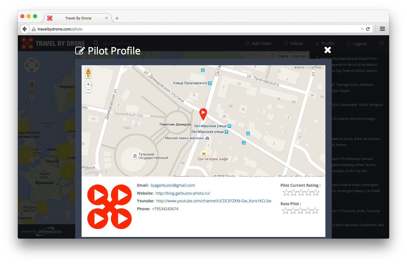Open the blog.garbuzov-photo.ru website link

click(183, 193)
